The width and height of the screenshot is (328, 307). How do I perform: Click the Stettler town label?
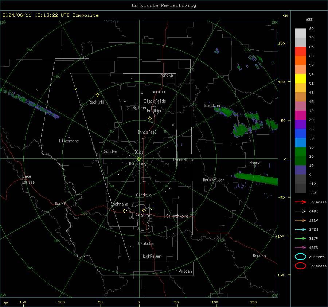[x=212, y=105]
